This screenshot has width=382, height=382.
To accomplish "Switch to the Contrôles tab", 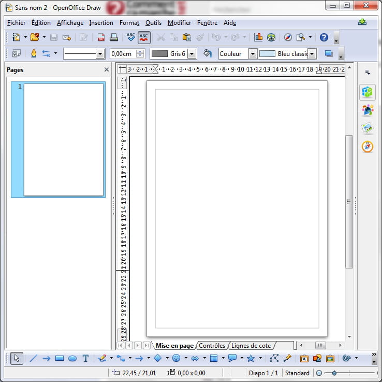I will coord(212,346).
